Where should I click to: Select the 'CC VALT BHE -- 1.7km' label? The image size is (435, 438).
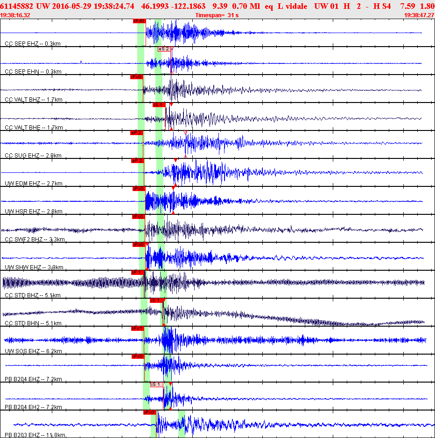pyautogui.click(x=34, y=127)
